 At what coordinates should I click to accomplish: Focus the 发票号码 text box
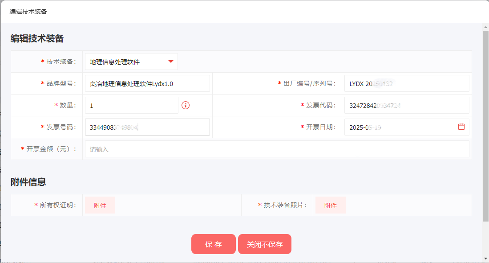click(x=147, y=127)
